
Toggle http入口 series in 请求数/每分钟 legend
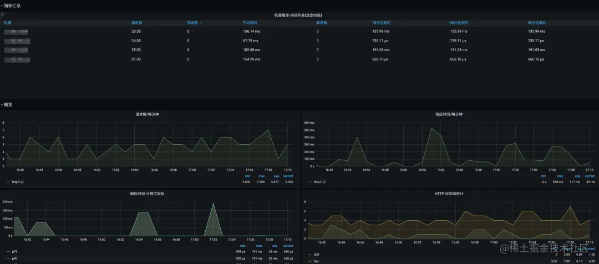tap(18, 182)
